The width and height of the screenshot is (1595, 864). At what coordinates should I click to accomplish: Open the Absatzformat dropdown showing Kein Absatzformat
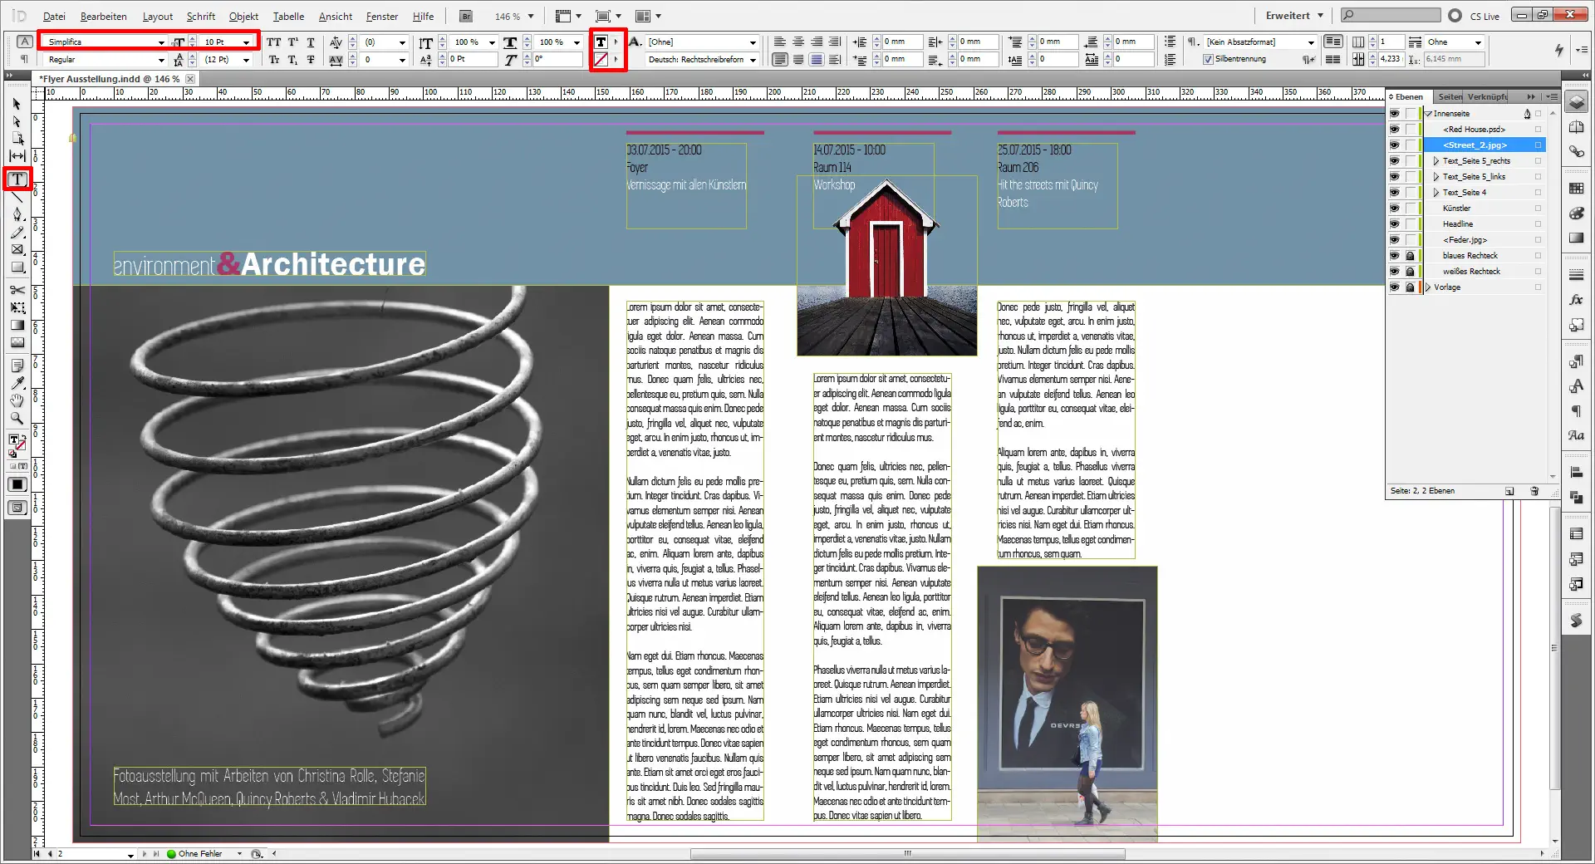pyautogui.click(x=1311, y=42)
